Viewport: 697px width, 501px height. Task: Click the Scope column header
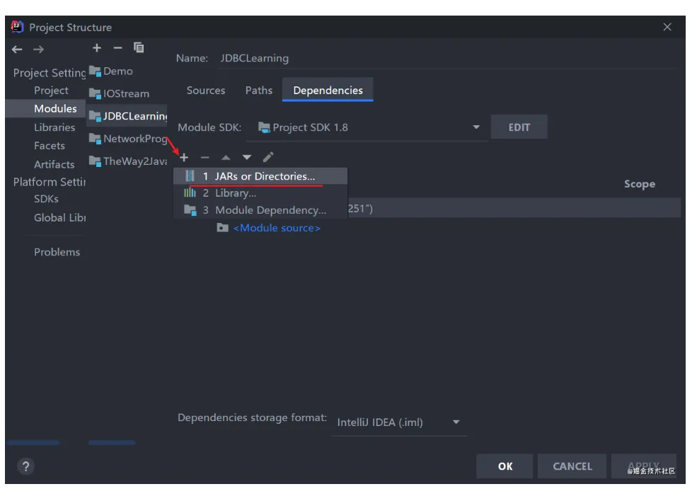point(639,184)
